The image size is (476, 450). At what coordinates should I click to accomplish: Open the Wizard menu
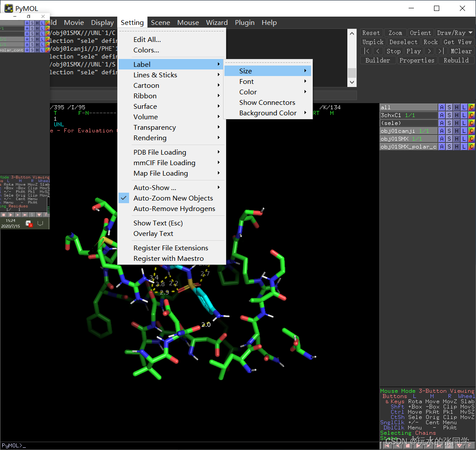click(217, 22)
